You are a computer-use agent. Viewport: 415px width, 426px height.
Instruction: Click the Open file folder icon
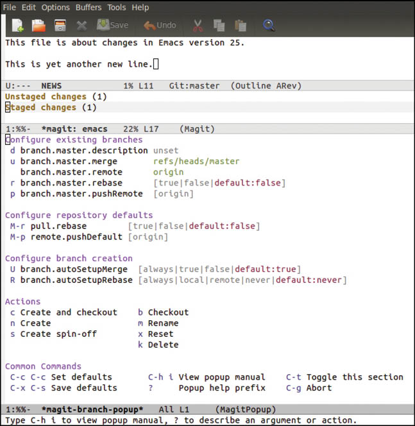[x=38, y=26]
